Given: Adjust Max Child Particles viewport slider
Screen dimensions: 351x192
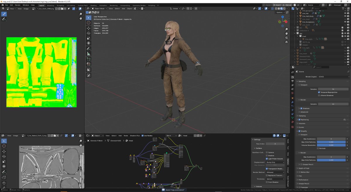Looking at the screenshot, I should pyautogui.click(x=331, y=142).
